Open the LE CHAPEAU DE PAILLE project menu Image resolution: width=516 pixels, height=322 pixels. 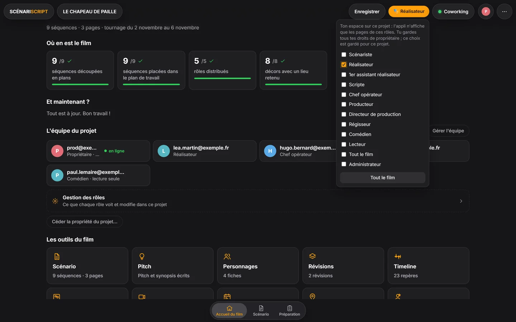(90, 11)
